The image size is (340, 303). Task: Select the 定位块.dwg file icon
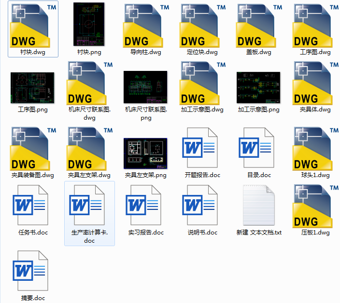coord(202,26)
